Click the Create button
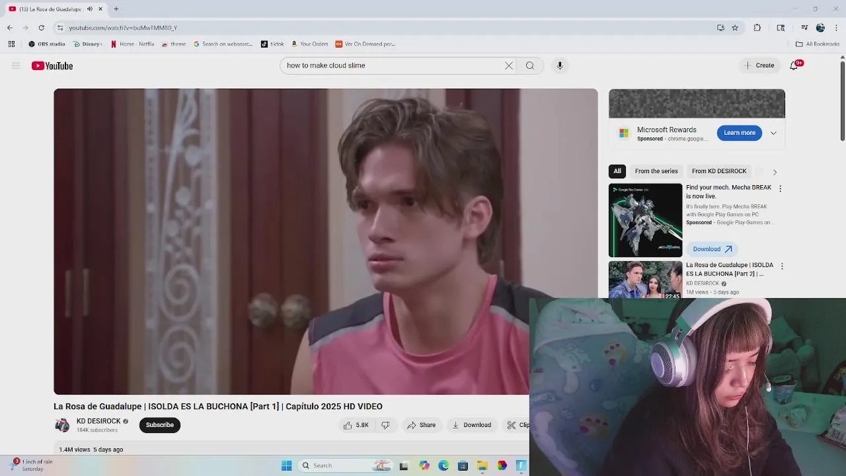 coord(759,65)
